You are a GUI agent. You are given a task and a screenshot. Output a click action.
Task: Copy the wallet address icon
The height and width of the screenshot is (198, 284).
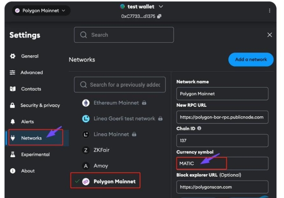click(x=159, y=16)
